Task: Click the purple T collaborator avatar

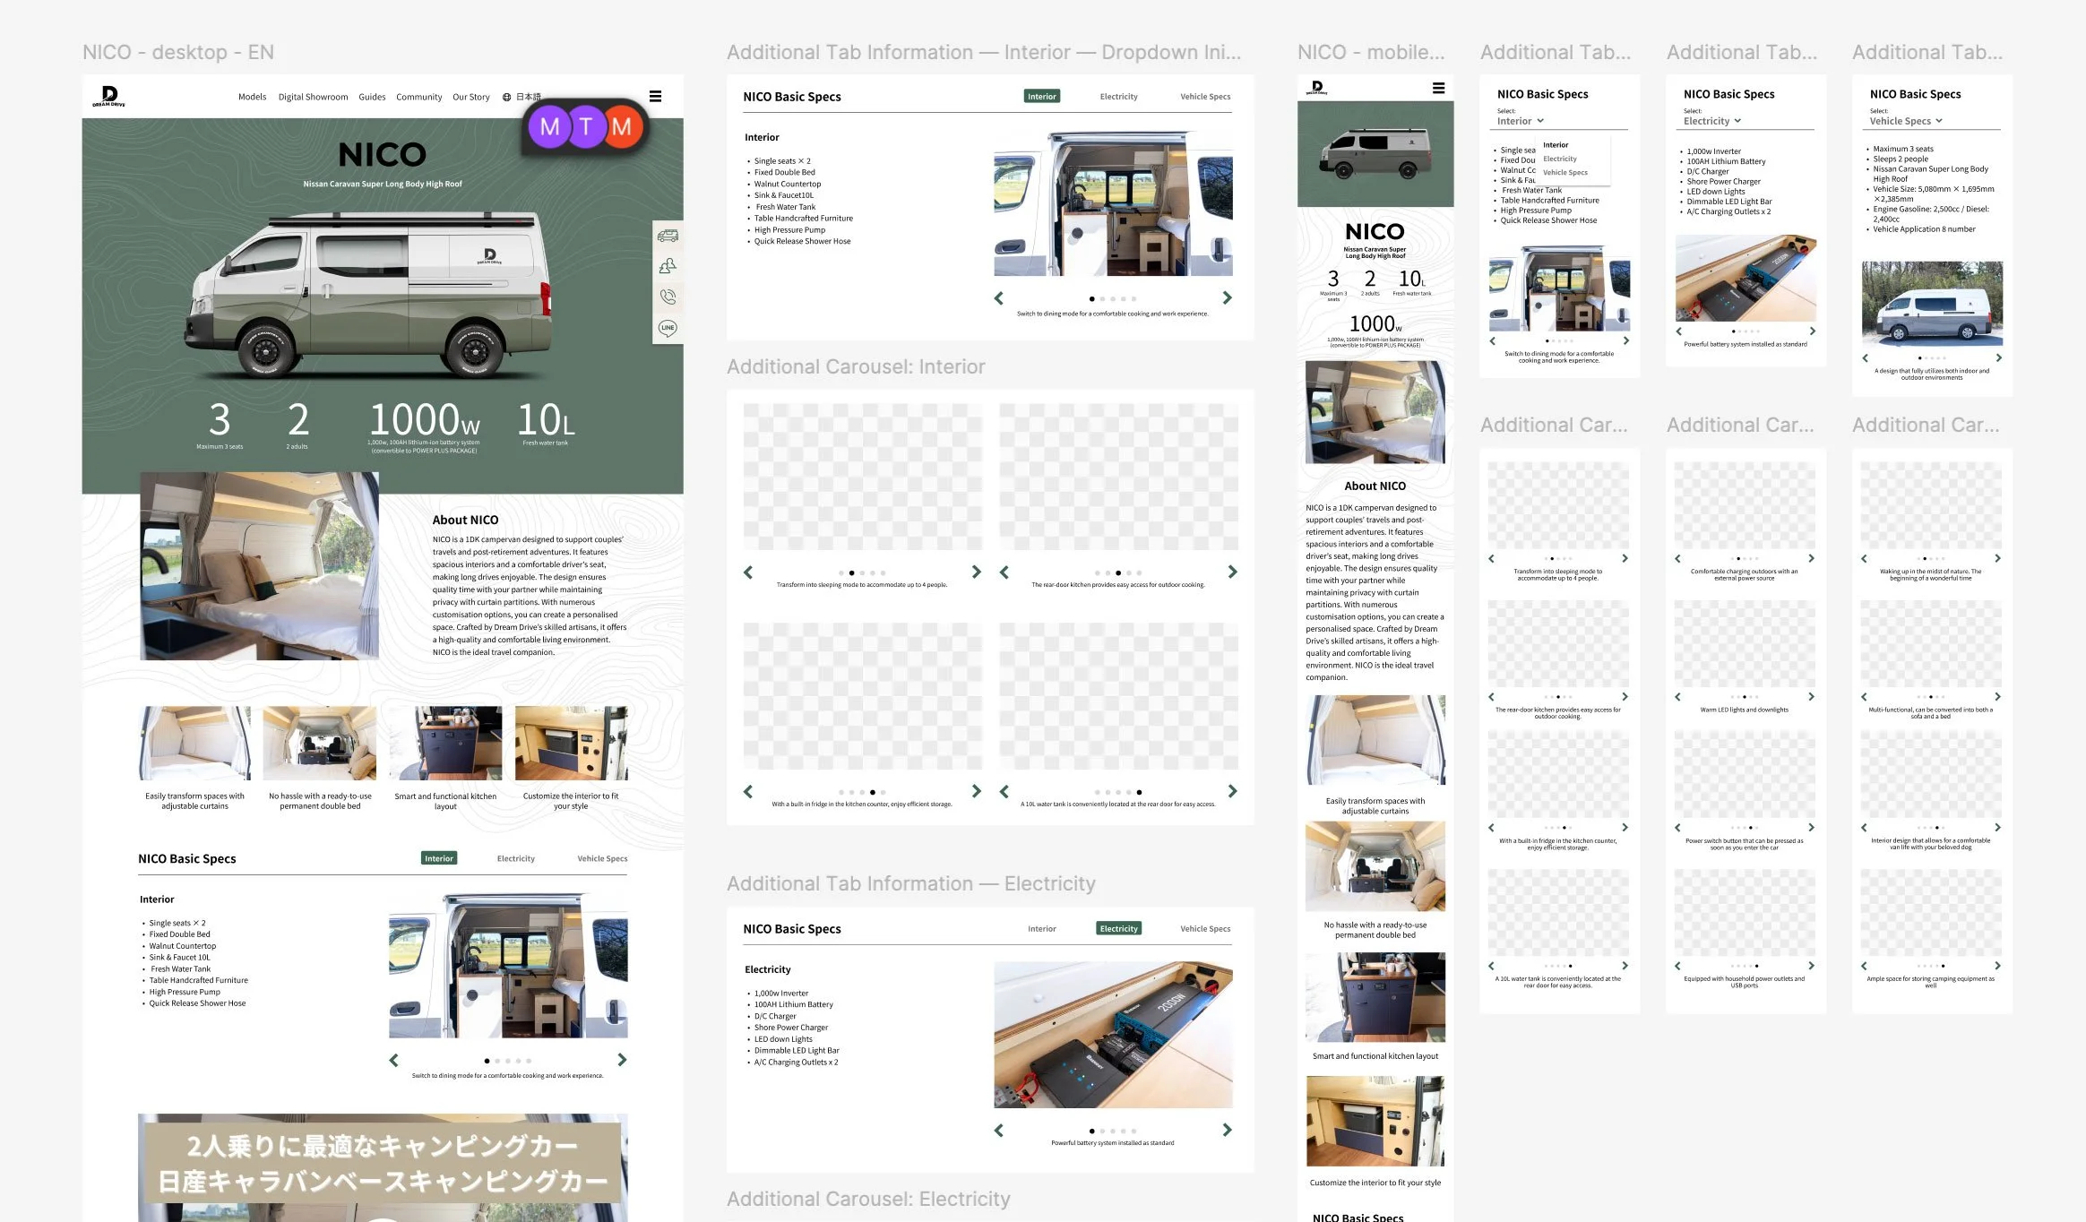Action: (586, 127)
